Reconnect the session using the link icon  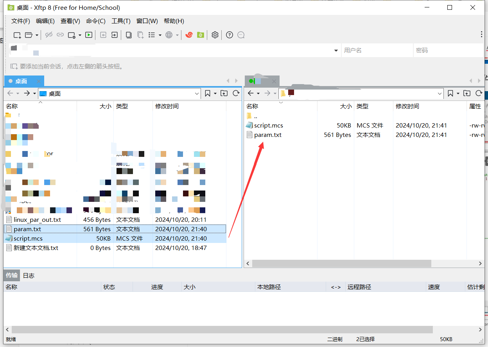(x=60, y=35)
